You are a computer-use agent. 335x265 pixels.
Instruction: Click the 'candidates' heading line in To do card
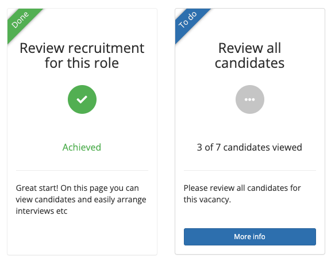point(249,63)
